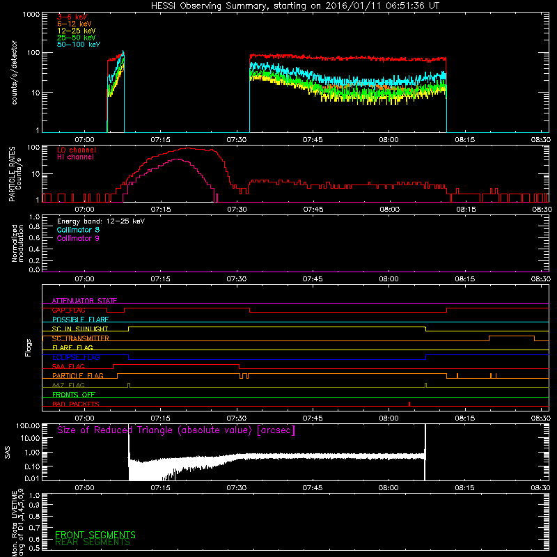Viewport: 557px width, 557px height.
Task: Click the SC_IN_SUNLIGHT flag label
Action: point(80,329)
